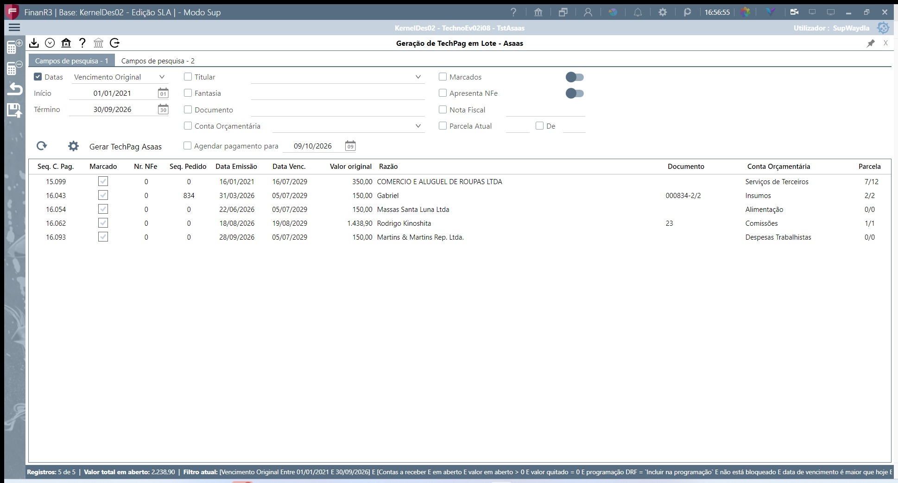Open user settings gear beside SupWaydla
The height and width of the screenshot is (483, 898).
click(883, 28)
